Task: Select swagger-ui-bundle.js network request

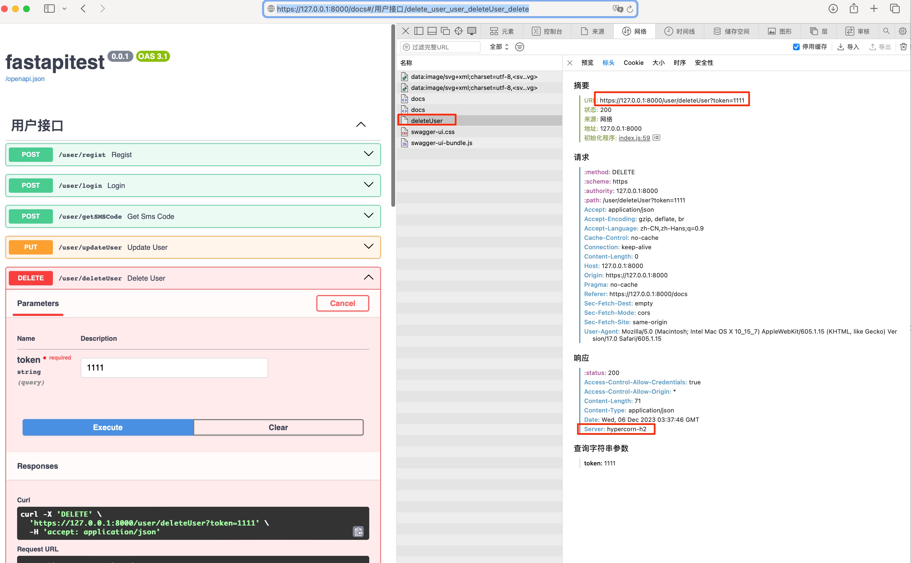Action: 479,143
